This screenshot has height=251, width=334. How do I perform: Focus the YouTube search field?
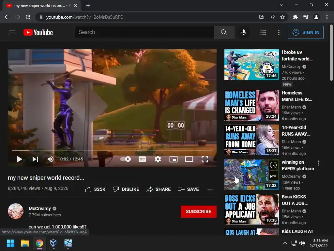[144, 32]
